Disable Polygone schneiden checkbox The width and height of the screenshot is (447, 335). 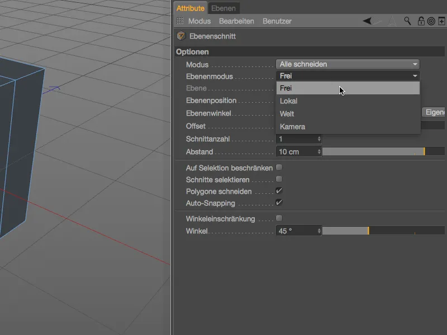coord(279,191)
